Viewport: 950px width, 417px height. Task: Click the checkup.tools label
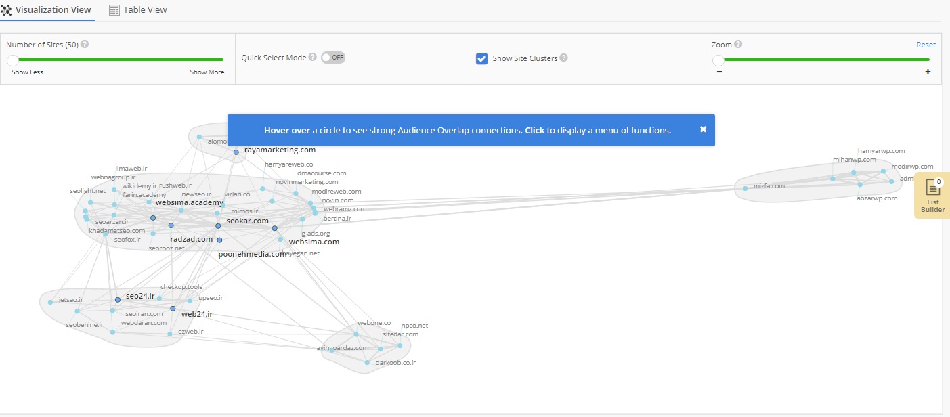click(x=181, y=287)
